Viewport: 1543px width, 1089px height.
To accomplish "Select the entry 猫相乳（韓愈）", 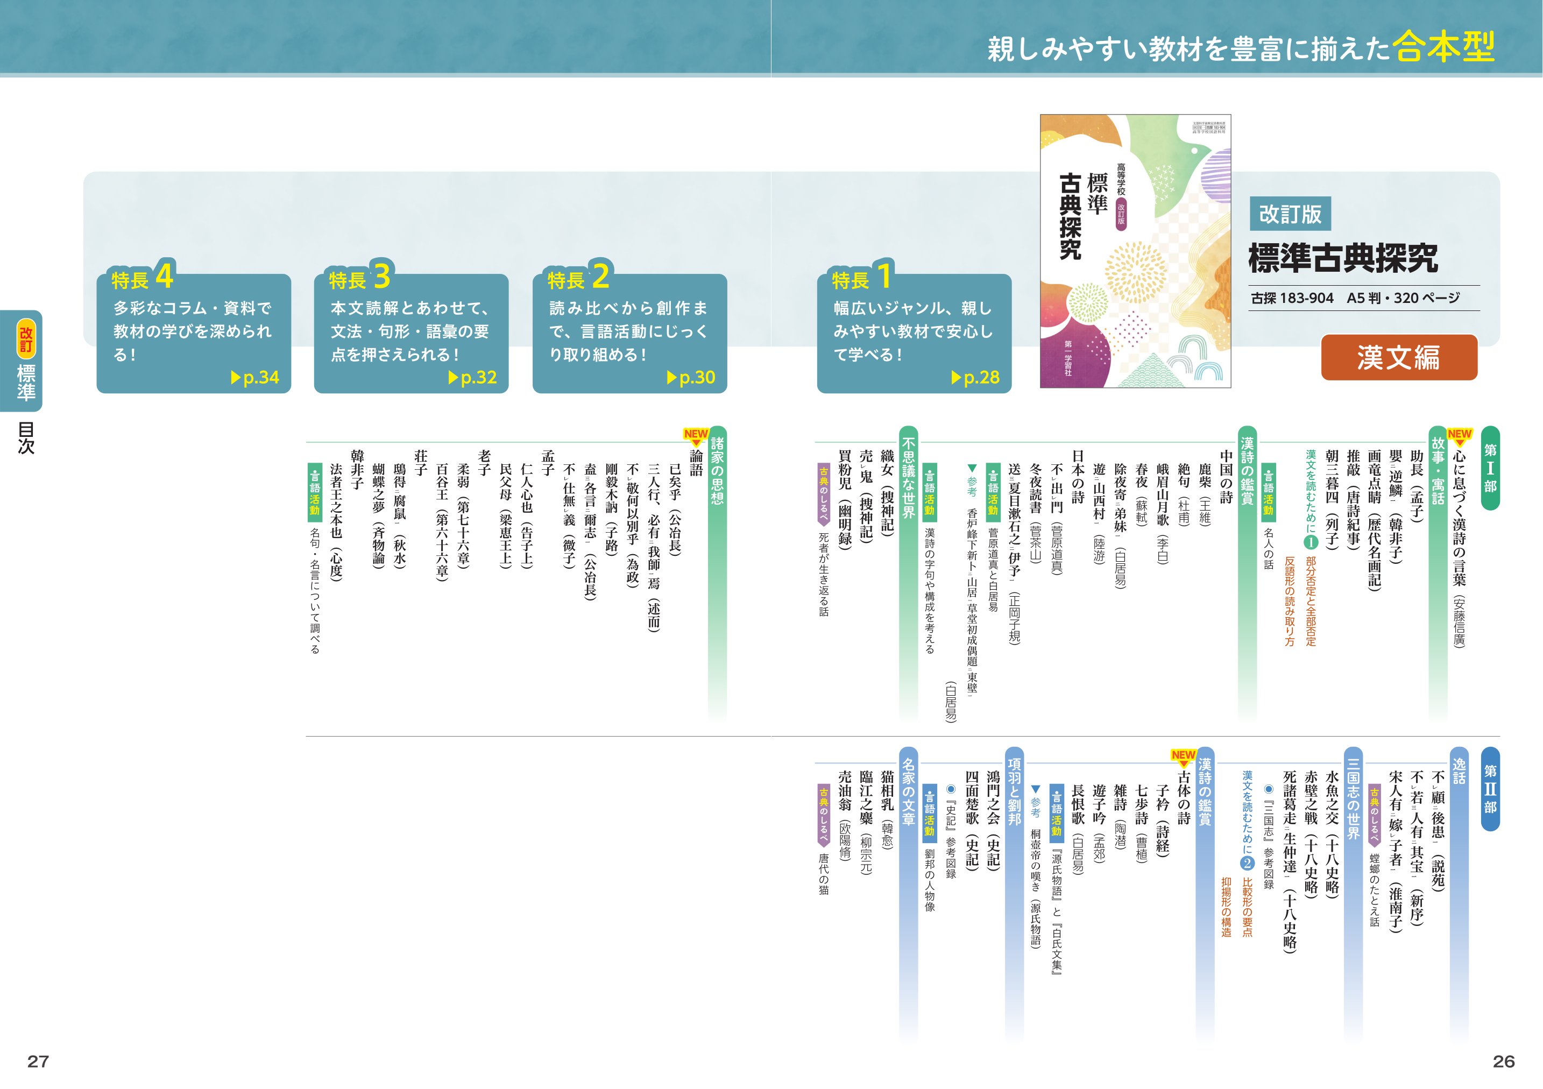I will tap(887, 811).
